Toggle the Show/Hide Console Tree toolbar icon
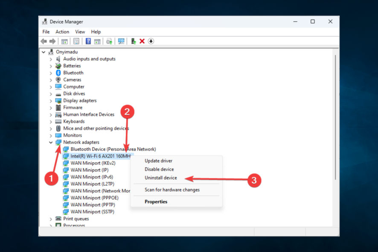Screen dimensions: 378x252 [64, 41]
